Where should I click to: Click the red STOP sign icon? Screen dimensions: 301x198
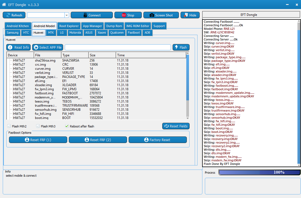124,15
